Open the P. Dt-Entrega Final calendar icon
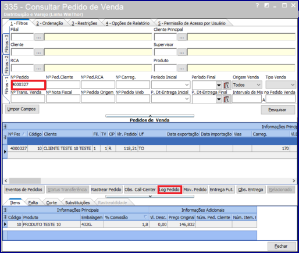 pos(226,99)
